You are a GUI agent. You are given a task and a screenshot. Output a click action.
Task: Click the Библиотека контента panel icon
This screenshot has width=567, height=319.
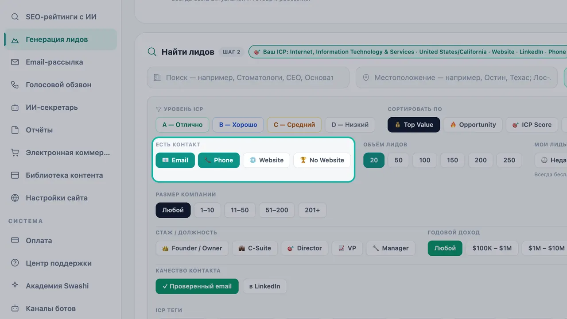[15, 175]
